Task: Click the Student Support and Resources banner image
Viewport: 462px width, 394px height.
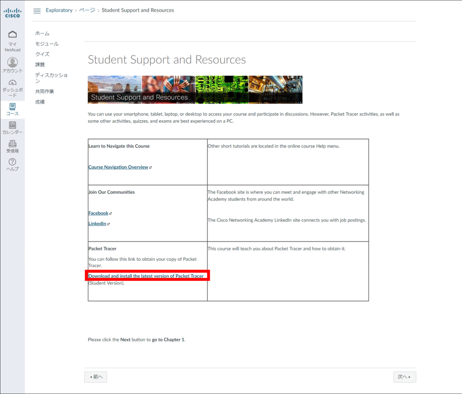Action: (195, 89)
